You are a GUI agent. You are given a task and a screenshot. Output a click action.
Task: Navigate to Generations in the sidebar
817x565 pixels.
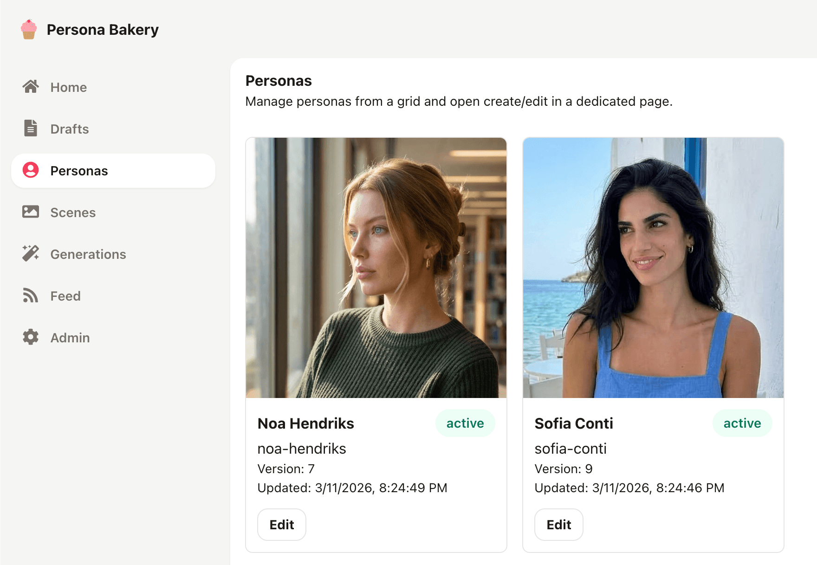click(88, 254)
